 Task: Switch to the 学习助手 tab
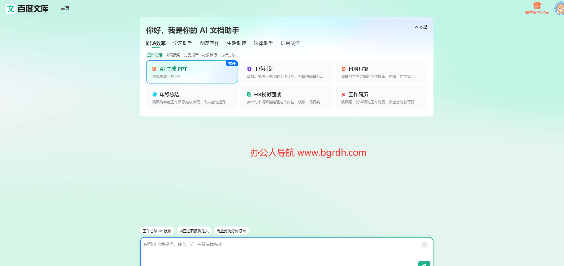pyautogui.click(x=183, y=43)
